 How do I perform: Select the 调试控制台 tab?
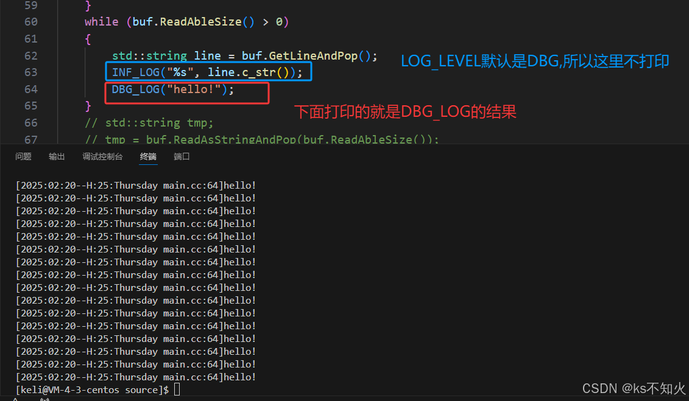[x=102, y=156]
